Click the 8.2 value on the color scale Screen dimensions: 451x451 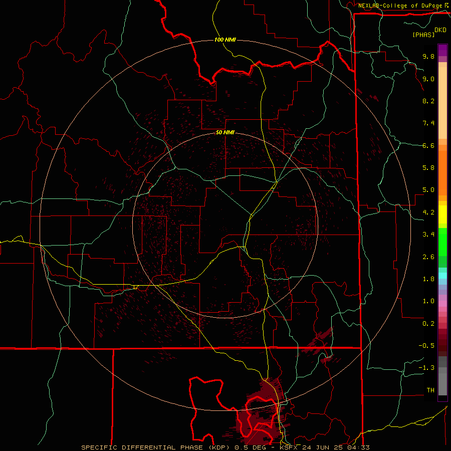click(x=428, y=101)
